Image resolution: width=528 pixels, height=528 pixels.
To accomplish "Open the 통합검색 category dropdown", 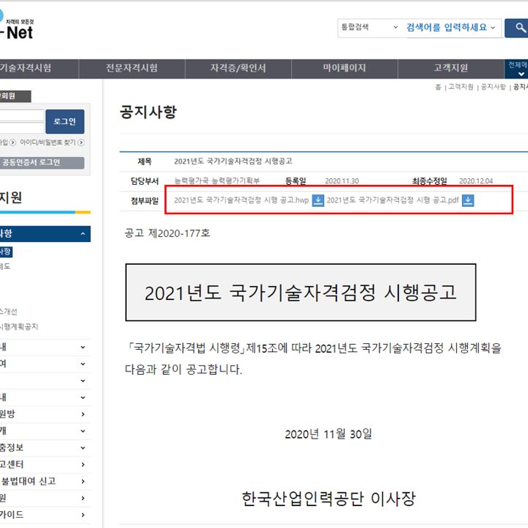I will tap(370, 27).
